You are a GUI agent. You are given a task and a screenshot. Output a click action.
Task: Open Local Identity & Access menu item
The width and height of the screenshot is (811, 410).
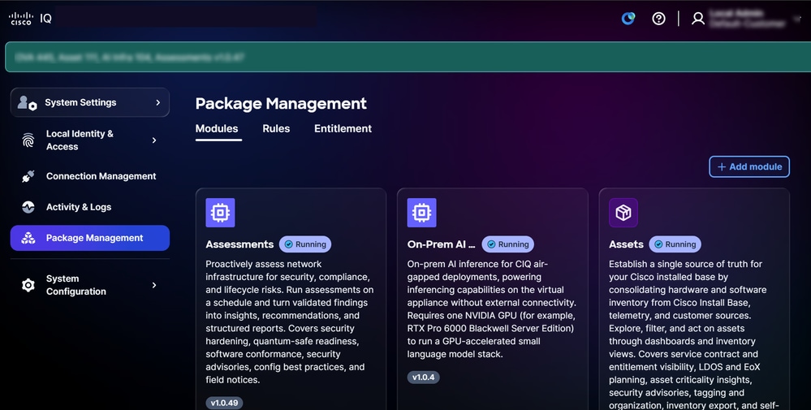(90, 140)
